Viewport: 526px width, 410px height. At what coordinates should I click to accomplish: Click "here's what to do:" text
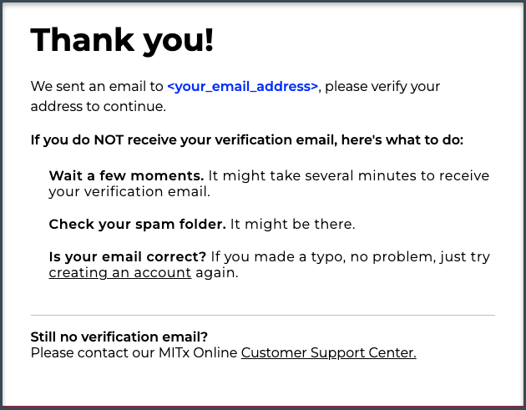coord(402,140)
